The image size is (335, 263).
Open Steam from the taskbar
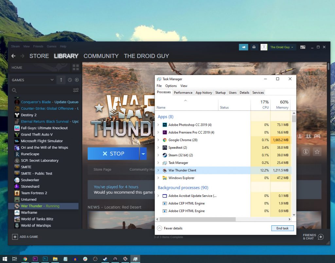coord(105,259)
